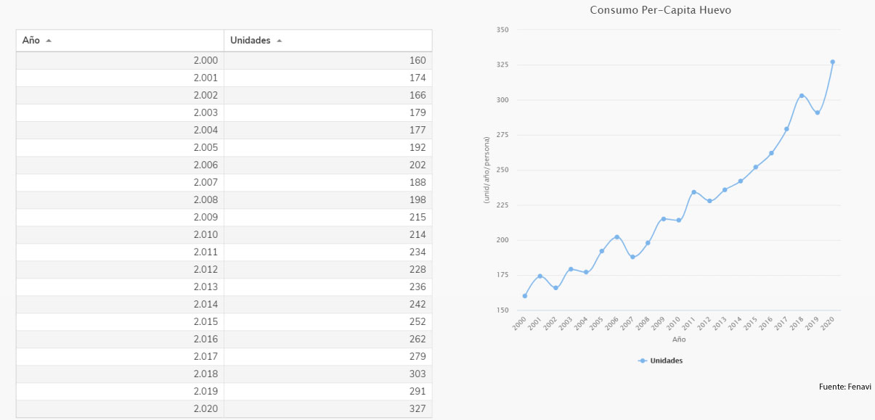Click the 2000 data point on the line
875x420 pixels.
(x=524, y=296)
